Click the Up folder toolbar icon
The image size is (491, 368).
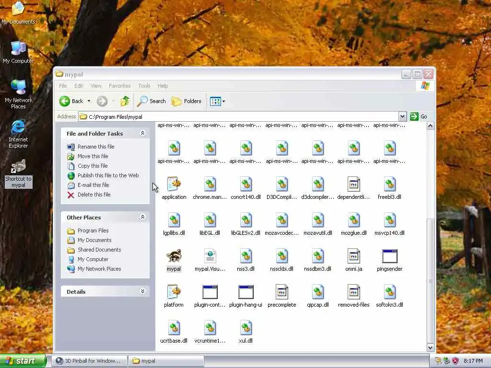[x=125, y=101]
